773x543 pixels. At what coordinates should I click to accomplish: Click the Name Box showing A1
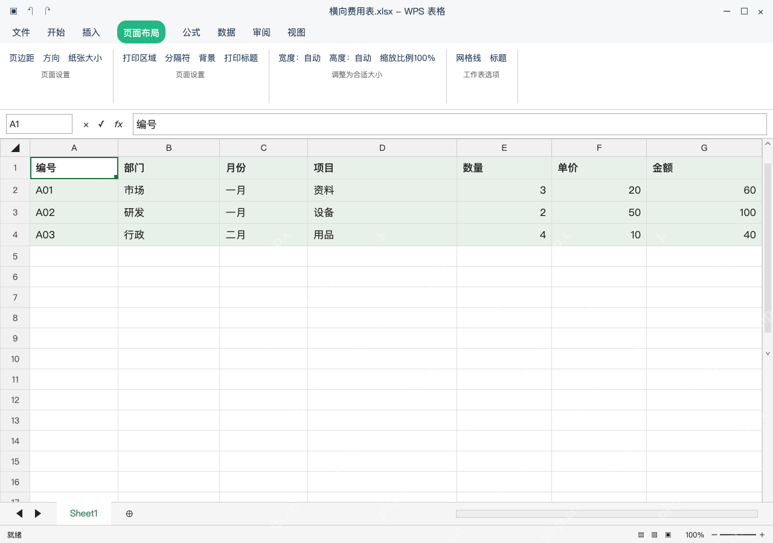[x=39, y=124]
